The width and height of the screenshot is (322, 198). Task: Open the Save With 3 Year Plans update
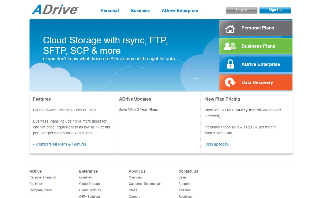[x=138, y=109]
